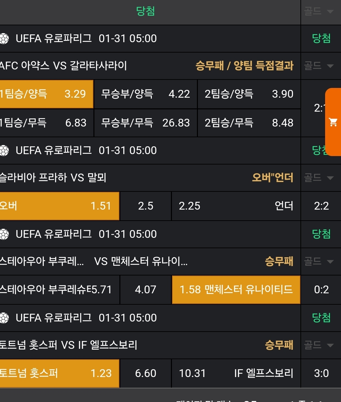
Task: Expand 골드 dropdown in Slavia Praha vs Malmö row
Action: [x=319, y=178]
